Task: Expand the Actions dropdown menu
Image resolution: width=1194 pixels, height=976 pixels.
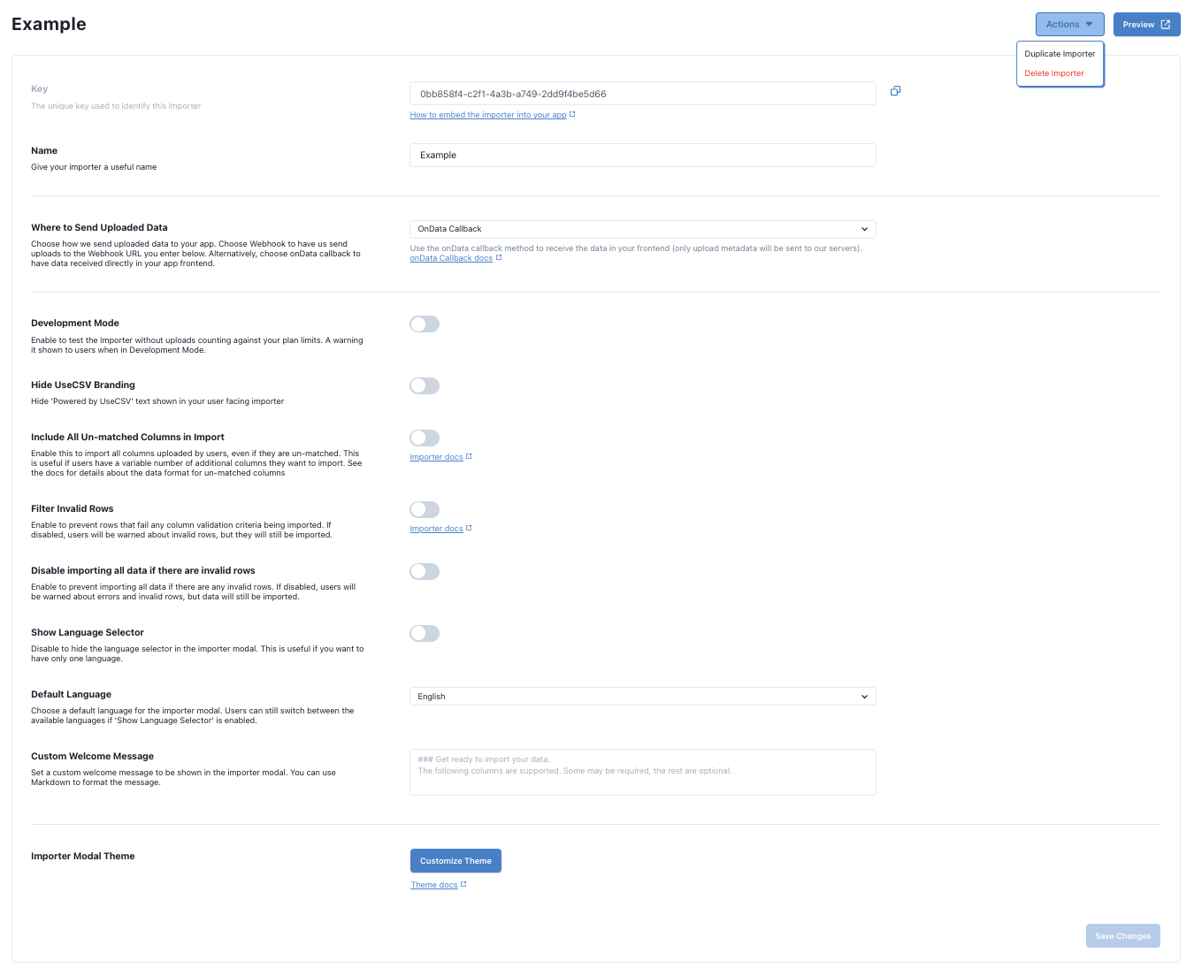Action: pyautogui.click(x=1069, y=24)
